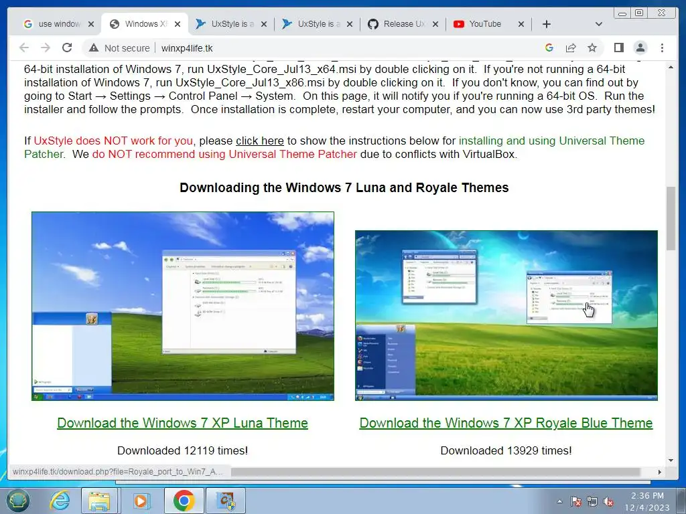Open the network status tray icon
Viewport: 686px width, 514px height.
(x=592, y=501)
